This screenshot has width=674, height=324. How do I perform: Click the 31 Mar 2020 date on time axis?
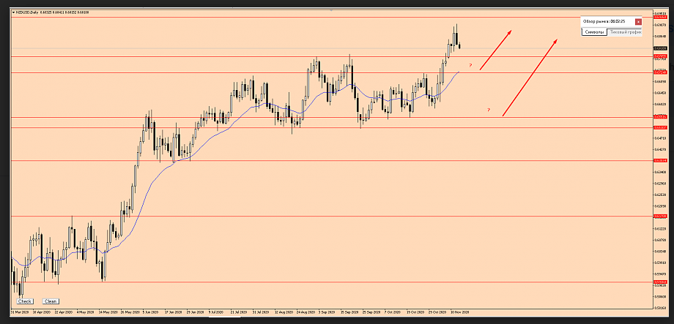pos(21,311)
